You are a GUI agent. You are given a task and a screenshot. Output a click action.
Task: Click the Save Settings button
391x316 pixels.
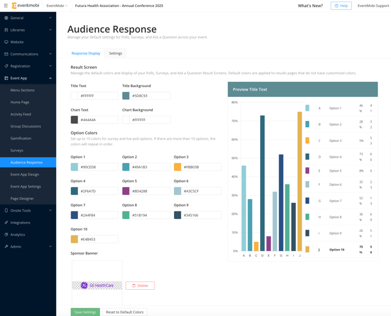(85, 312)
